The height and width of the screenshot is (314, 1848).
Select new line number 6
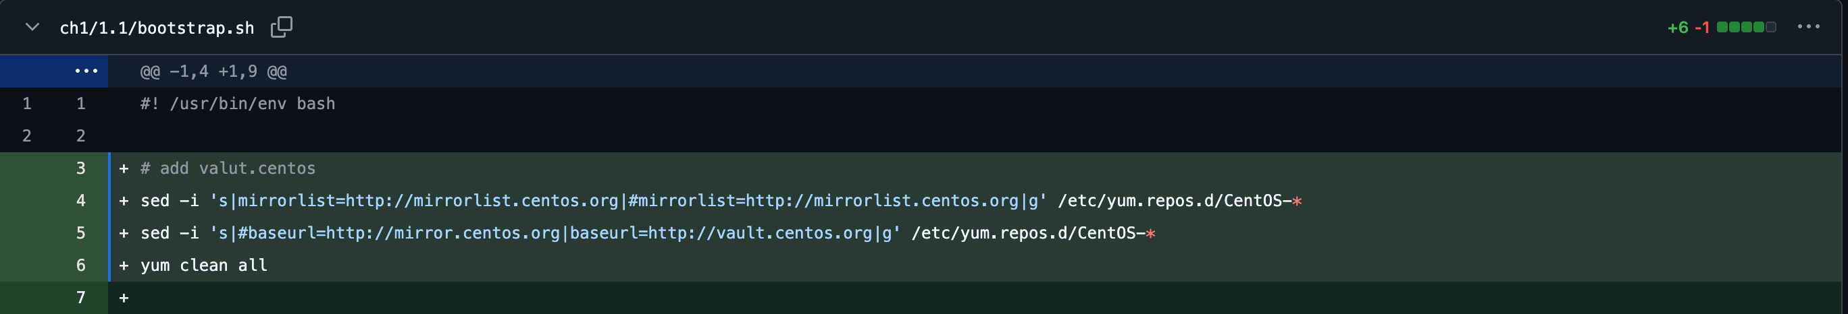click(x=81, y=265)
